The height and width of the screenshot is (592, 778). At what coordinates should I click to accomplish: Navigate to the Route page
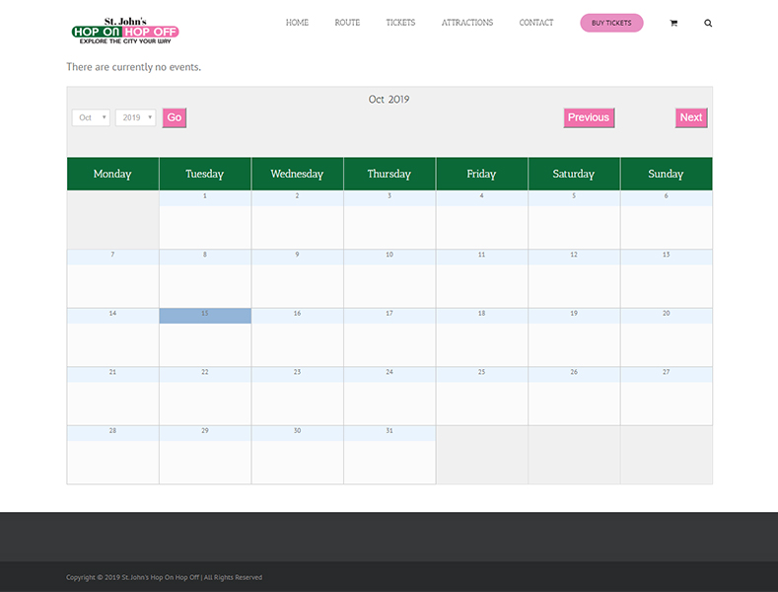point(347,23)
